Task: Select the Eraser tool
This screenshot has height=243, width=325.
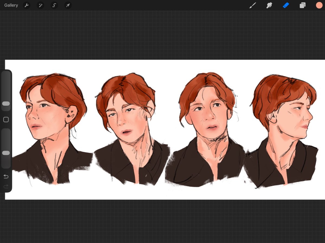Action: pyautogui.click(x=286, y=5)
